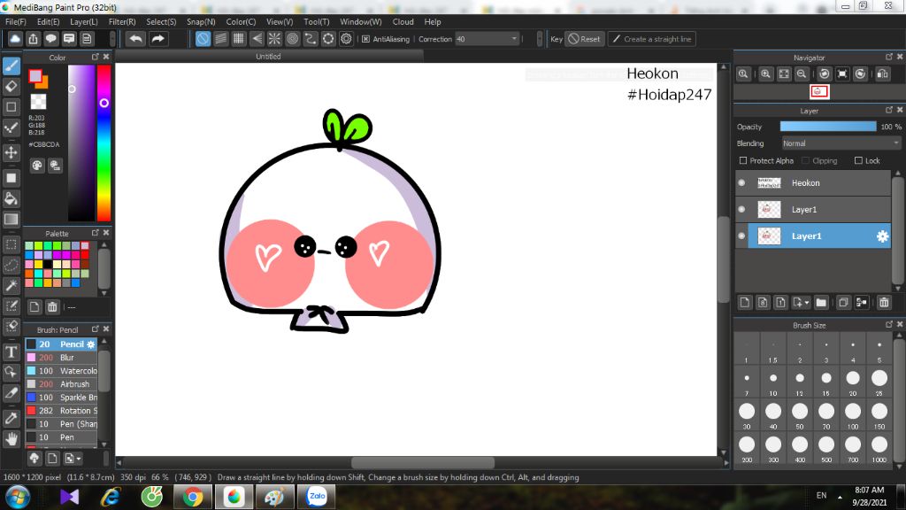
Task: Open Zalo from the taskbar
Action: (317, 497)
